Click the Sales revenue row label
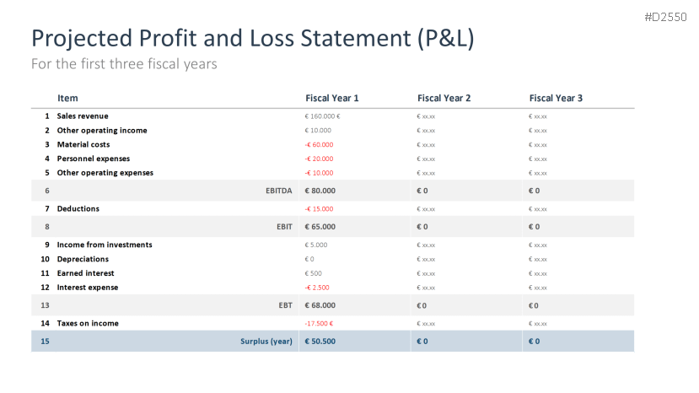This screenshot has width=699, height=393. pyautogui.click(x=83, y=116)
